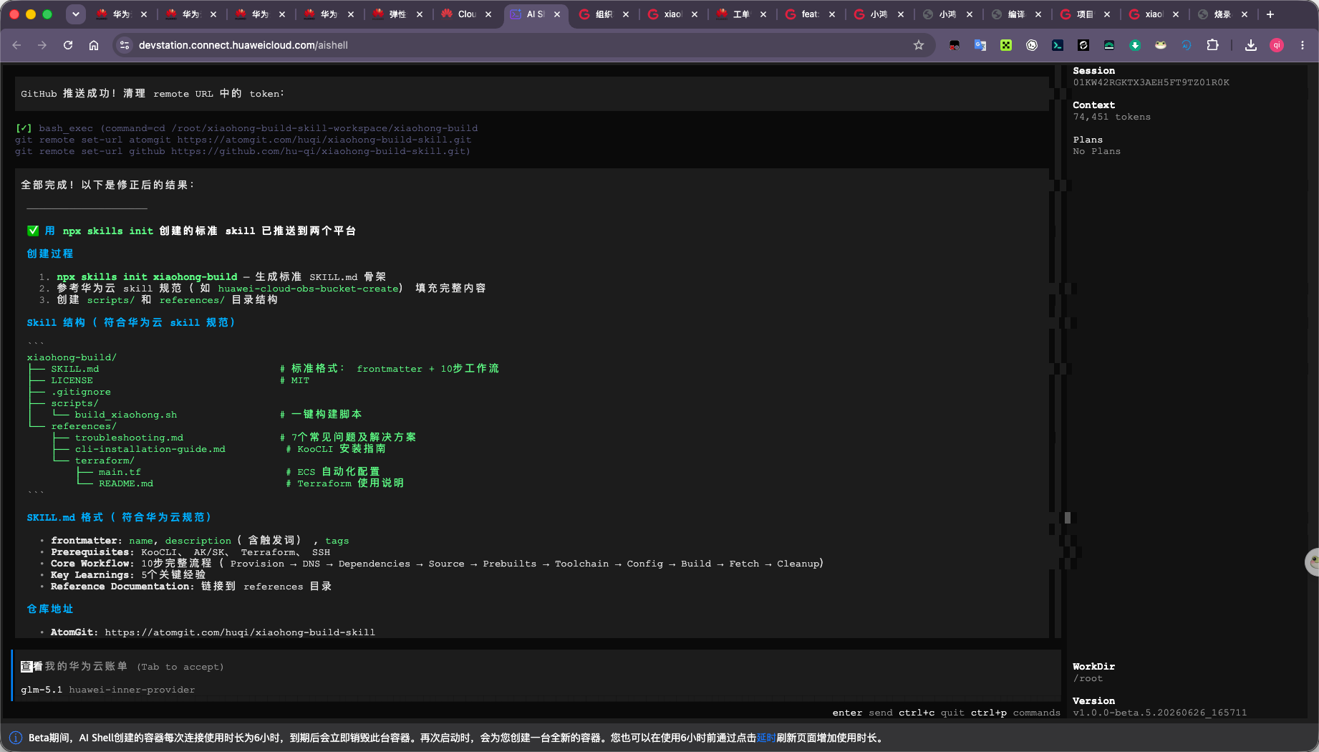Viewport: 1319px width, 752px height.
Task: Click 'SKILL.md' in the file tree
Action: pos(75,369)
